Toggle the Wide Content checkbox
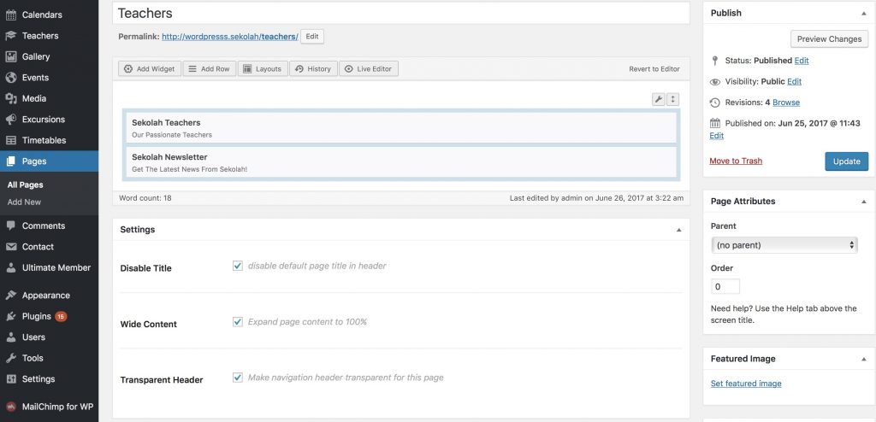This screenshot has width=876, height=422. click(x=238, y=321)
